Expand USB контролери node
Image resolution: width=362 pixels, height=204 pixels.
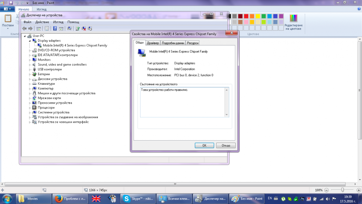coord(30,70)
